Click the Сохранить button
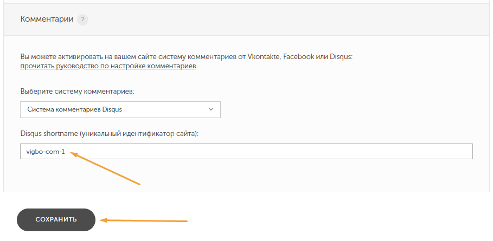The image size is (493, 241). pos(56,220)
